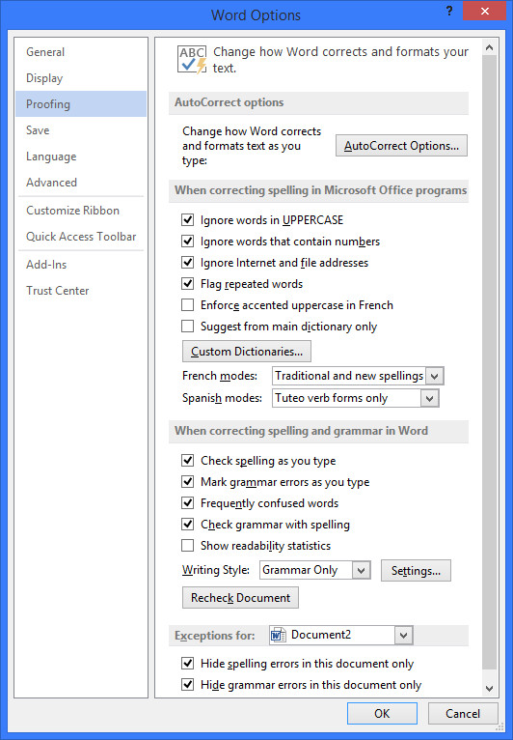Click the scrollbar up arrow
Image resolution: width=513 pixels, height=740 pixels.
[490, 47]
